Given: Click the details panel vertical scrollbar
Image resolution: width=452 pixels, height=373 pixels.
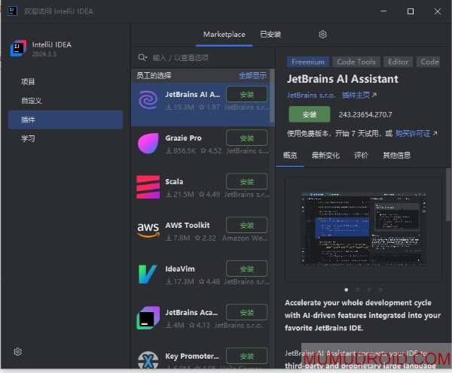Looking at the screenshot, I should coord(448,195).
